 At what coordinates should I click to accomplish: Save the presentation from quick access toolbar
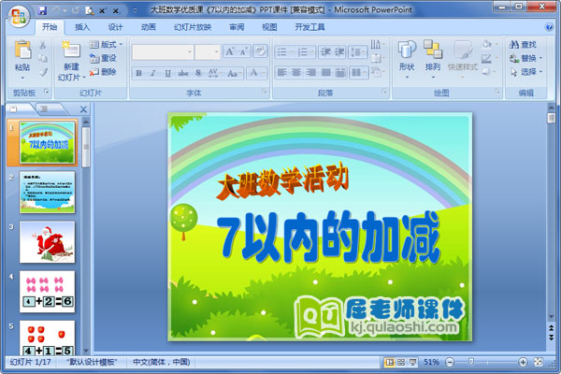[x=43, y=10]
